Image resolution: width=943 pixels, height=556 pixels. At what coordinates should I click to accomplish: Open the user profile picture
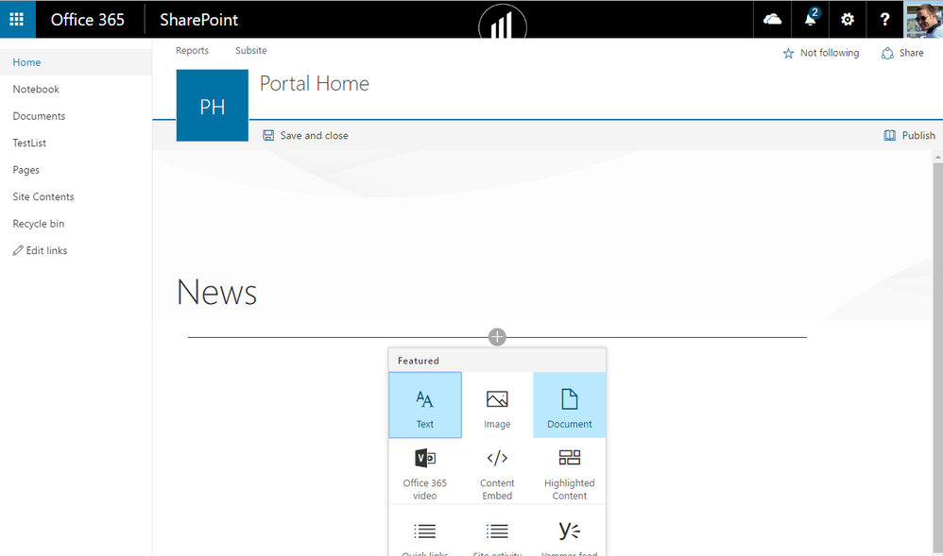click(923, 20)
